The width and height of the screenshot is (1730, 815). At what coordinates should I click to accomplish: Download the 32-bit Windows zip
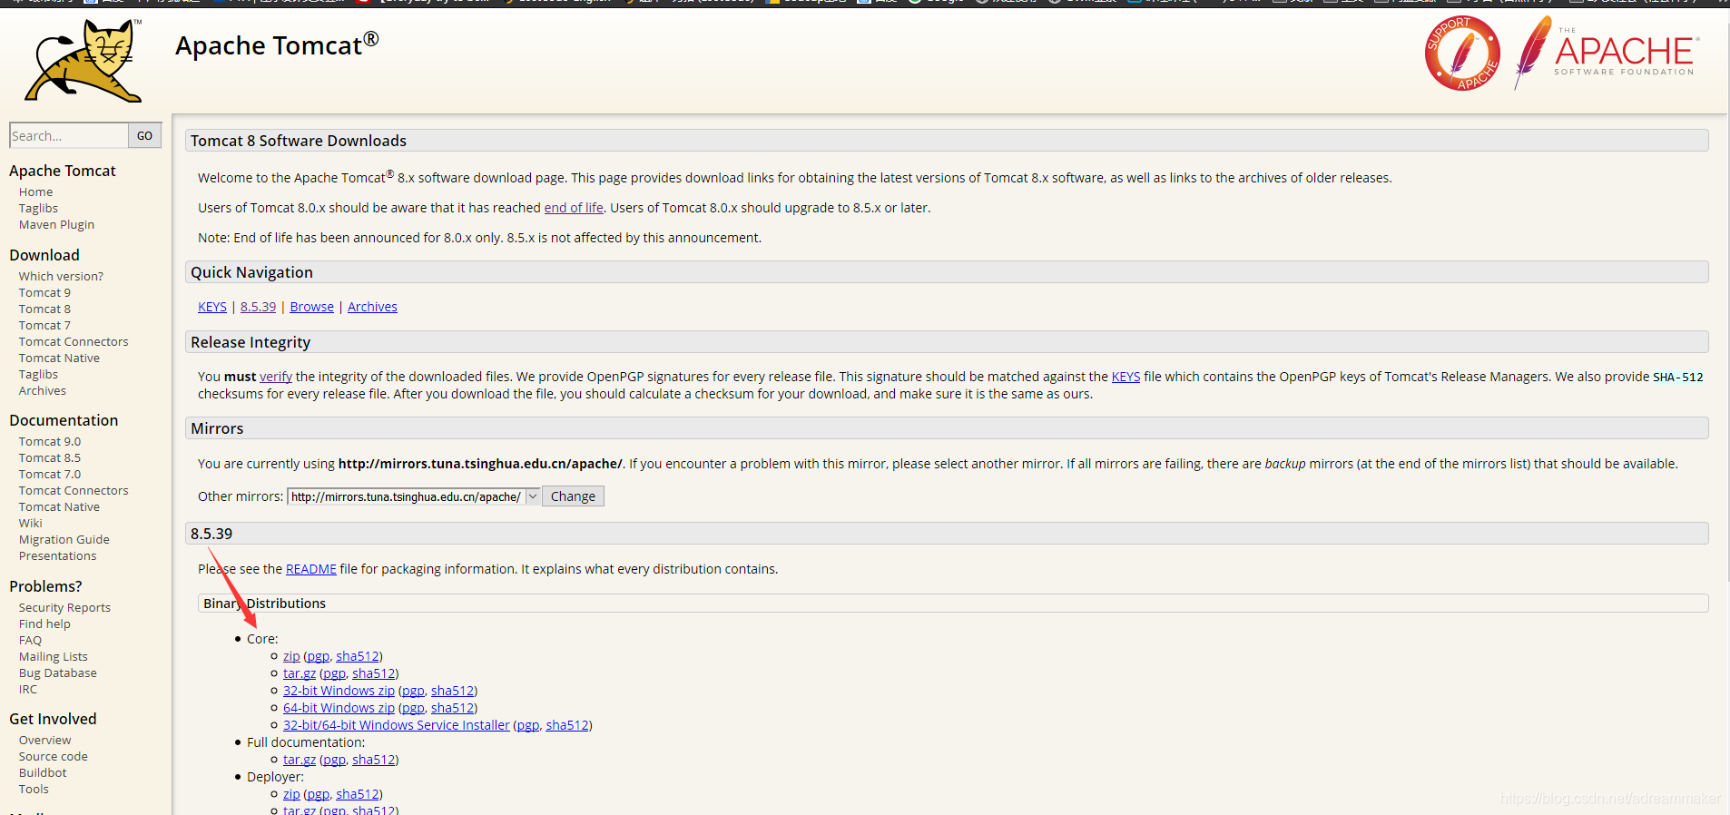point(339,691)
